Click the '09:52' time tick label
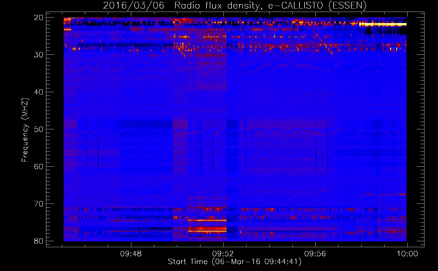 223,254
